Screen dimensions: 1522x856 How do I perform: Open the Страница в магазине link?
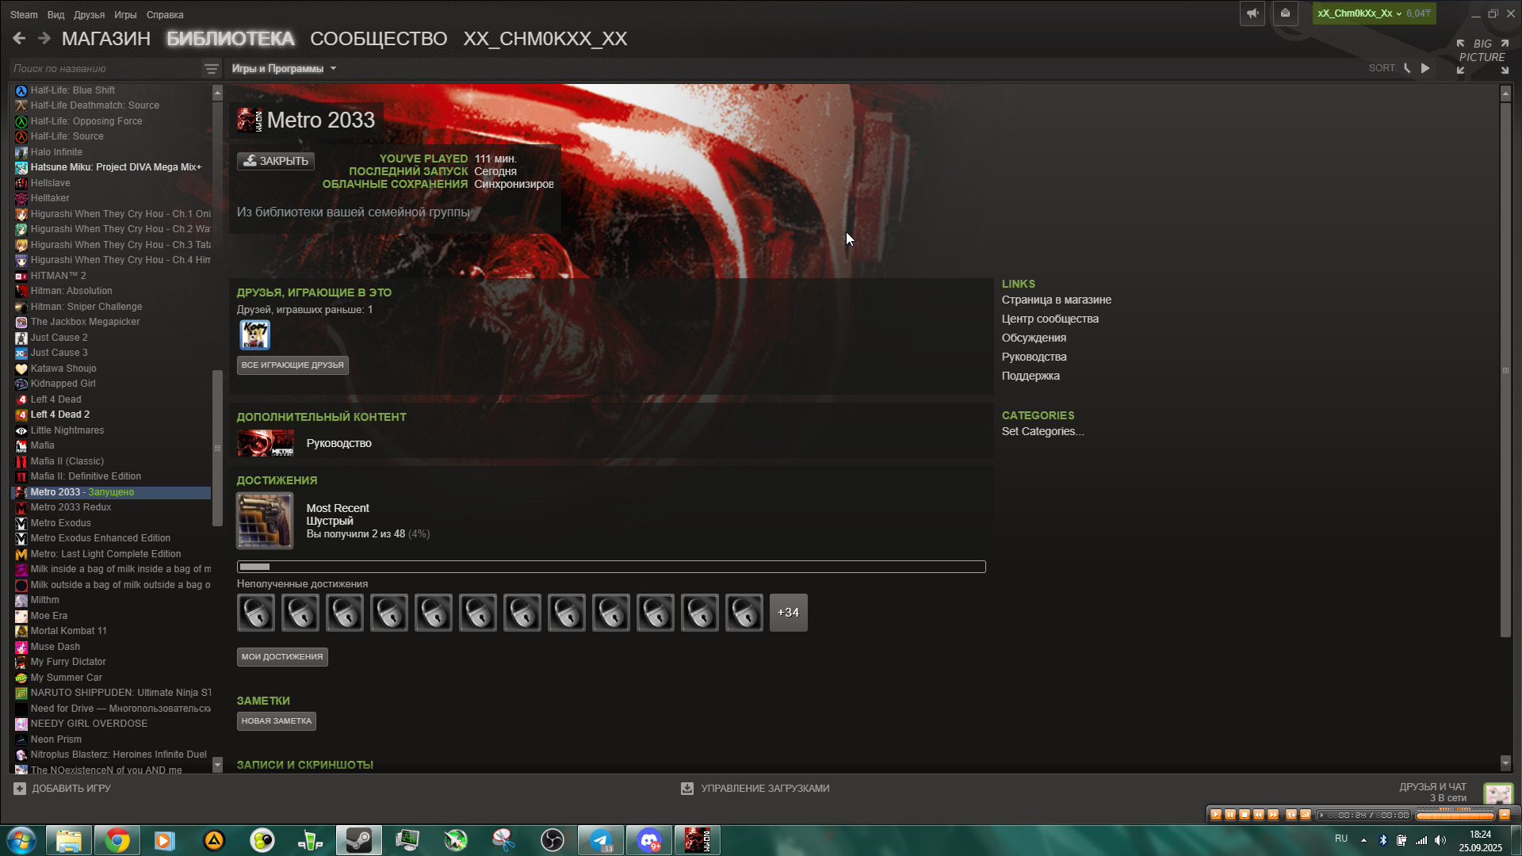[1056, 300]
